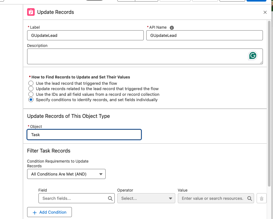The height and width of the screenshot is (219, 273).
Task: Click the 'Enter value or search resources' field
Action: (x=212, y=199)
